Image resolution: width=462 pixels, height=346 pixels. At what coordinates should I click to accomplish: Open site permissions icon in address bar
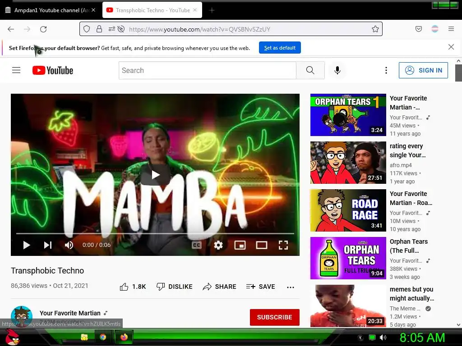(112, 29)
